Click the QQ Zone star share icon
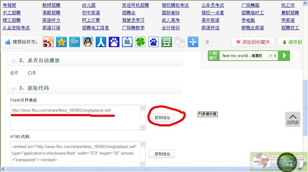 [x=61, y=42]
